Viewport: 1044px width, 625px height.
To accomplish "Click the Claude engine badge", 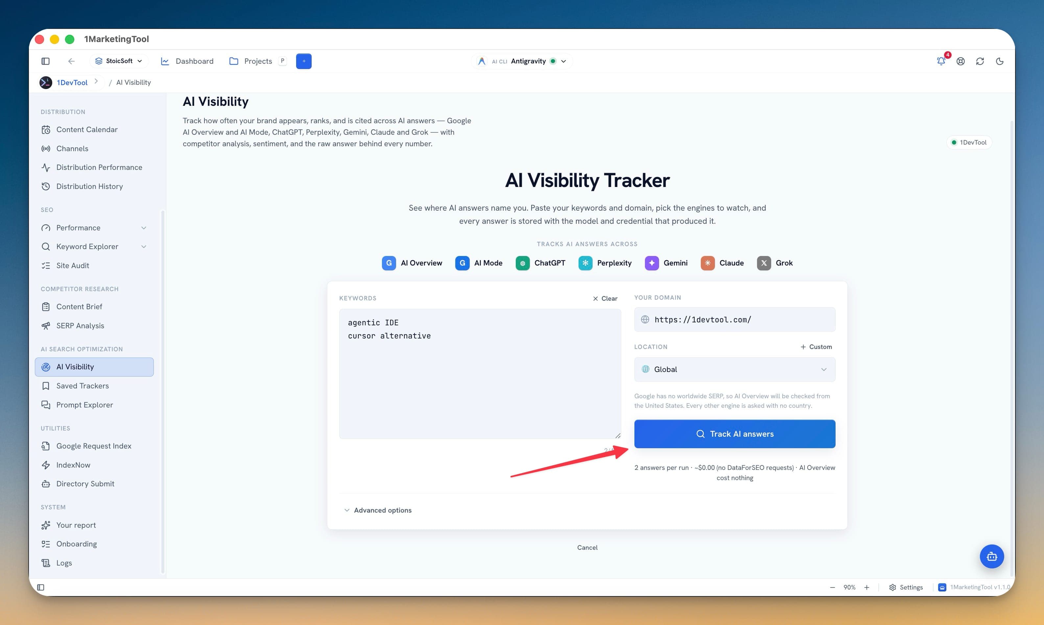I will pos(722,263).
